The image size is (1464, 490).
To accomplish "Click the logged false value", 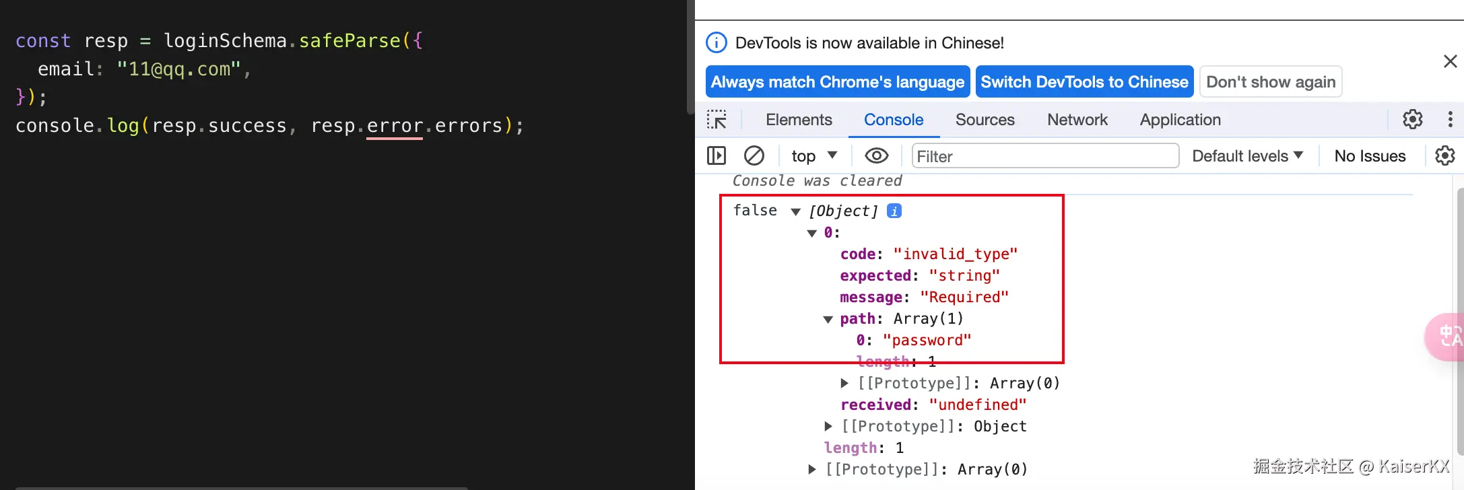I will pyautogui.click(x=755, y=211).
